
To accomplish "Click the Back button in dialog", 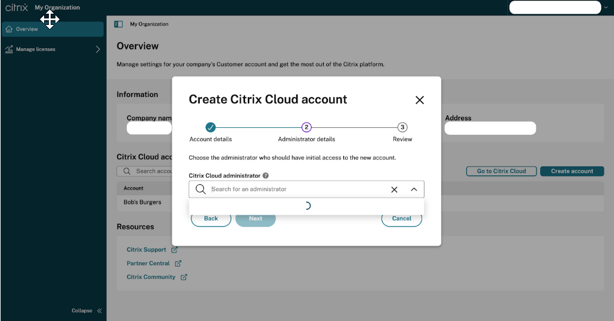I will (x=211, y=219).
